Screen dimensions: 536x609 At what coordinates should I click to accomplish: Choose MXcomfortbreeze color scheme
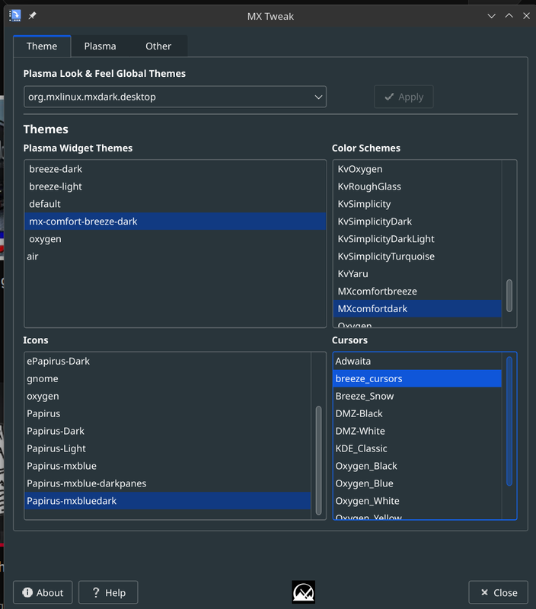(x=417, y=292)
